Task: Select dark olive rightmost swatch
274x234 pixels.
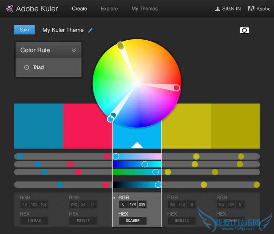Action: [235, 126]
